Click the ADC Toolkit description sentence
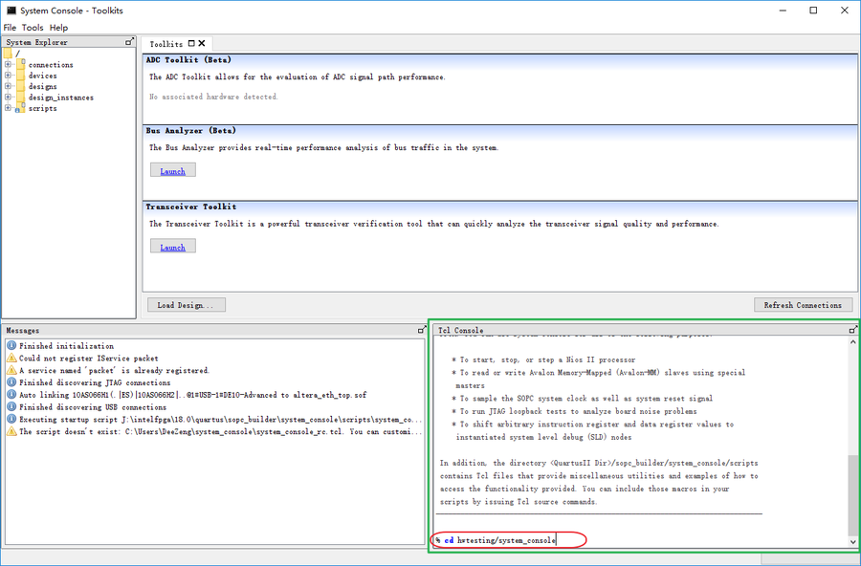 tap(298, 76)
